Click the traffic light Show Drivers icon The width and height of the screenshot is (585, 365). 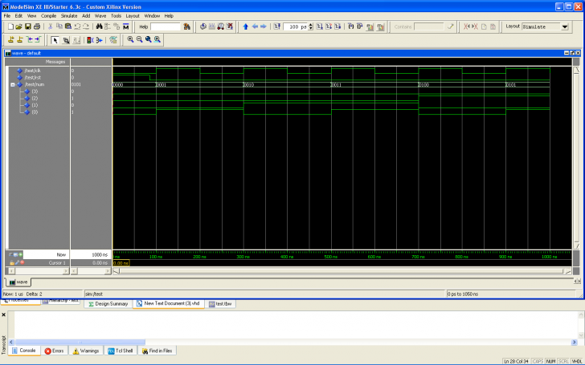point(89,39)
